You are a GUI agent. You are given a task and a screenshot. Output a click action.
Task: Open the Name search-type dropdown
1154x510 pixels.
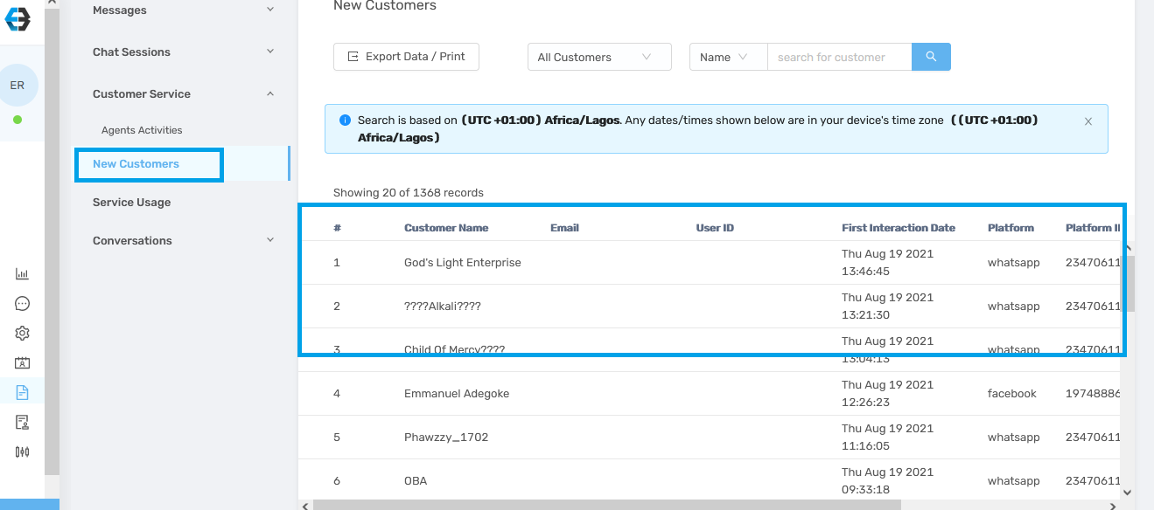point(728,57)
